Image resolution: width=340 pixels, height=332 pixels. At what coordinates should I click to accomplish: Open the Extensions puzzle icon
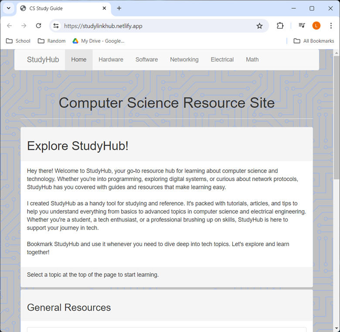pyautogui.click(x=280, y=26)
